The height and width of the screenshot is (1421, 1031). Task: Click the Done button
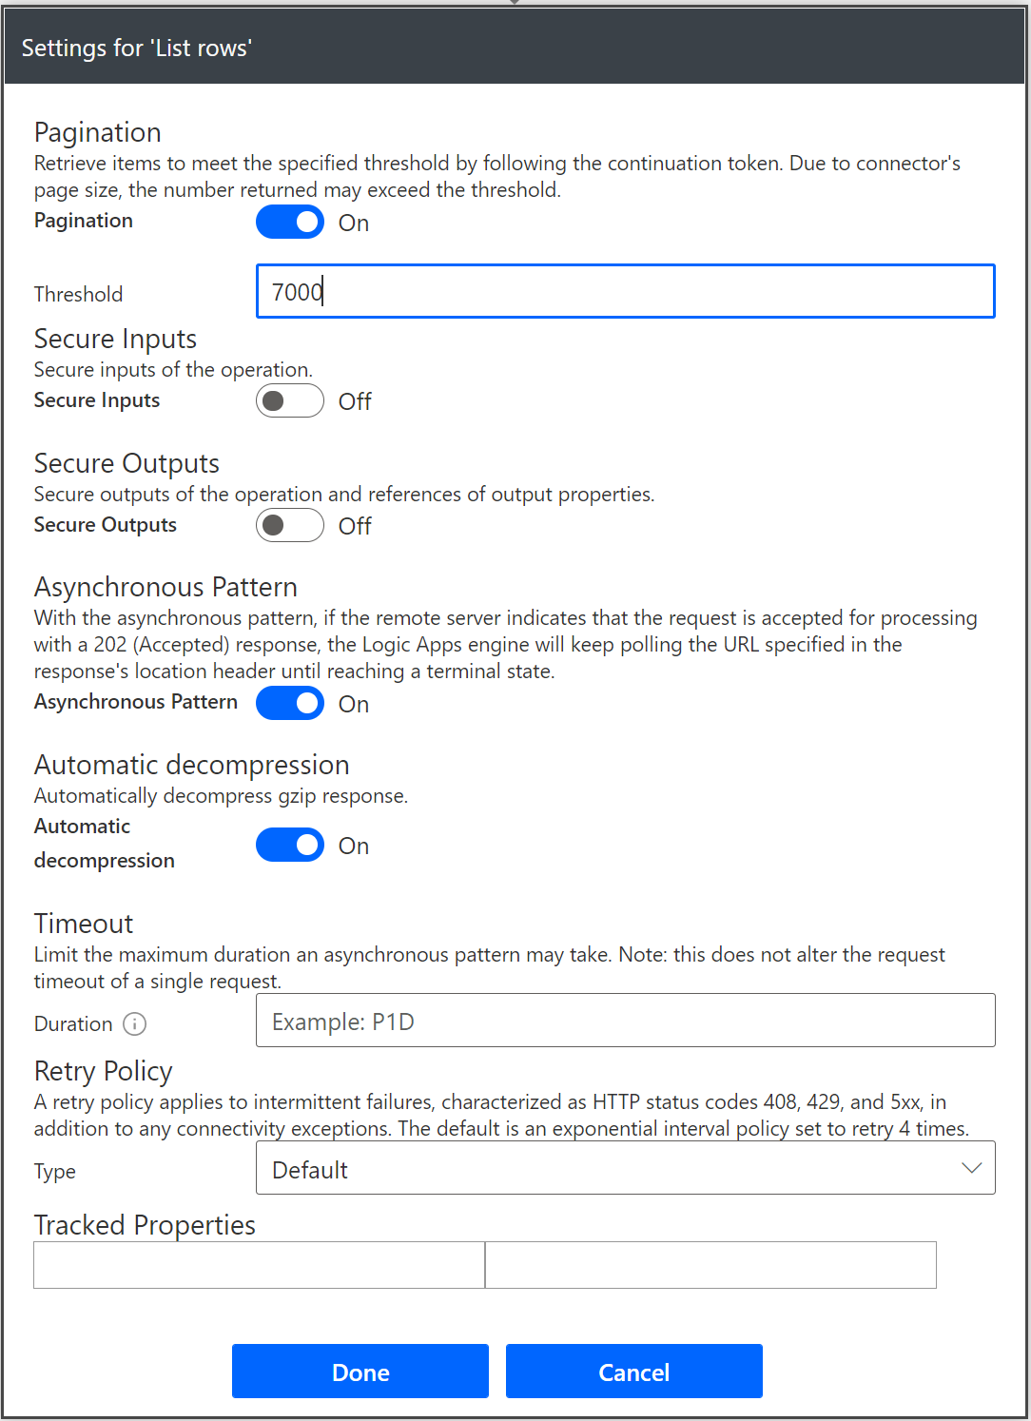pos(360,1372)
